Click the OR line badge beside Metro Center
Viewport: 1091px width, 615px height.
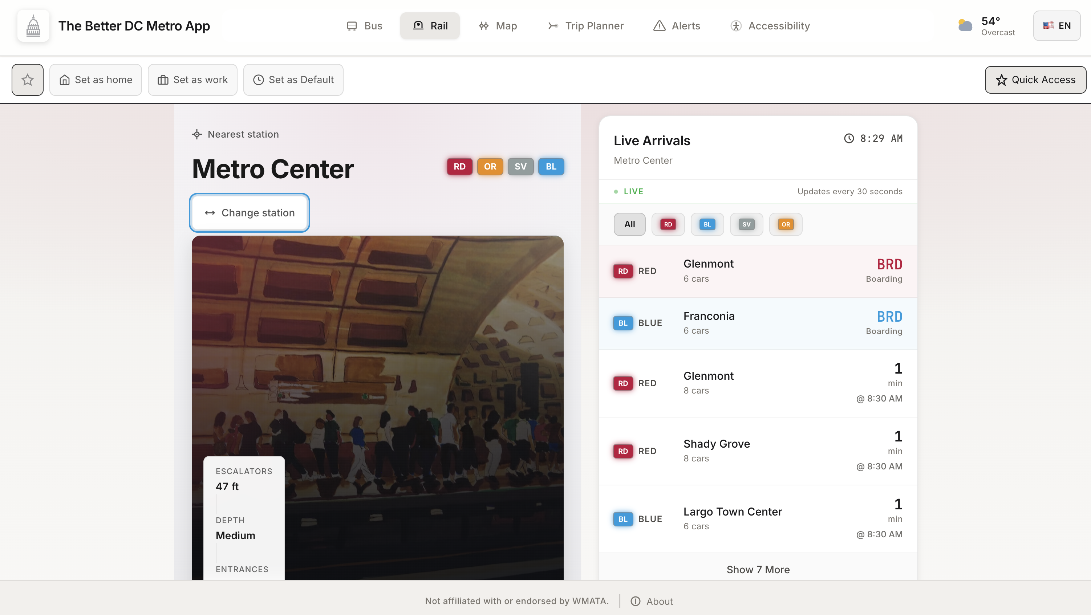click(x=490, y=166)
